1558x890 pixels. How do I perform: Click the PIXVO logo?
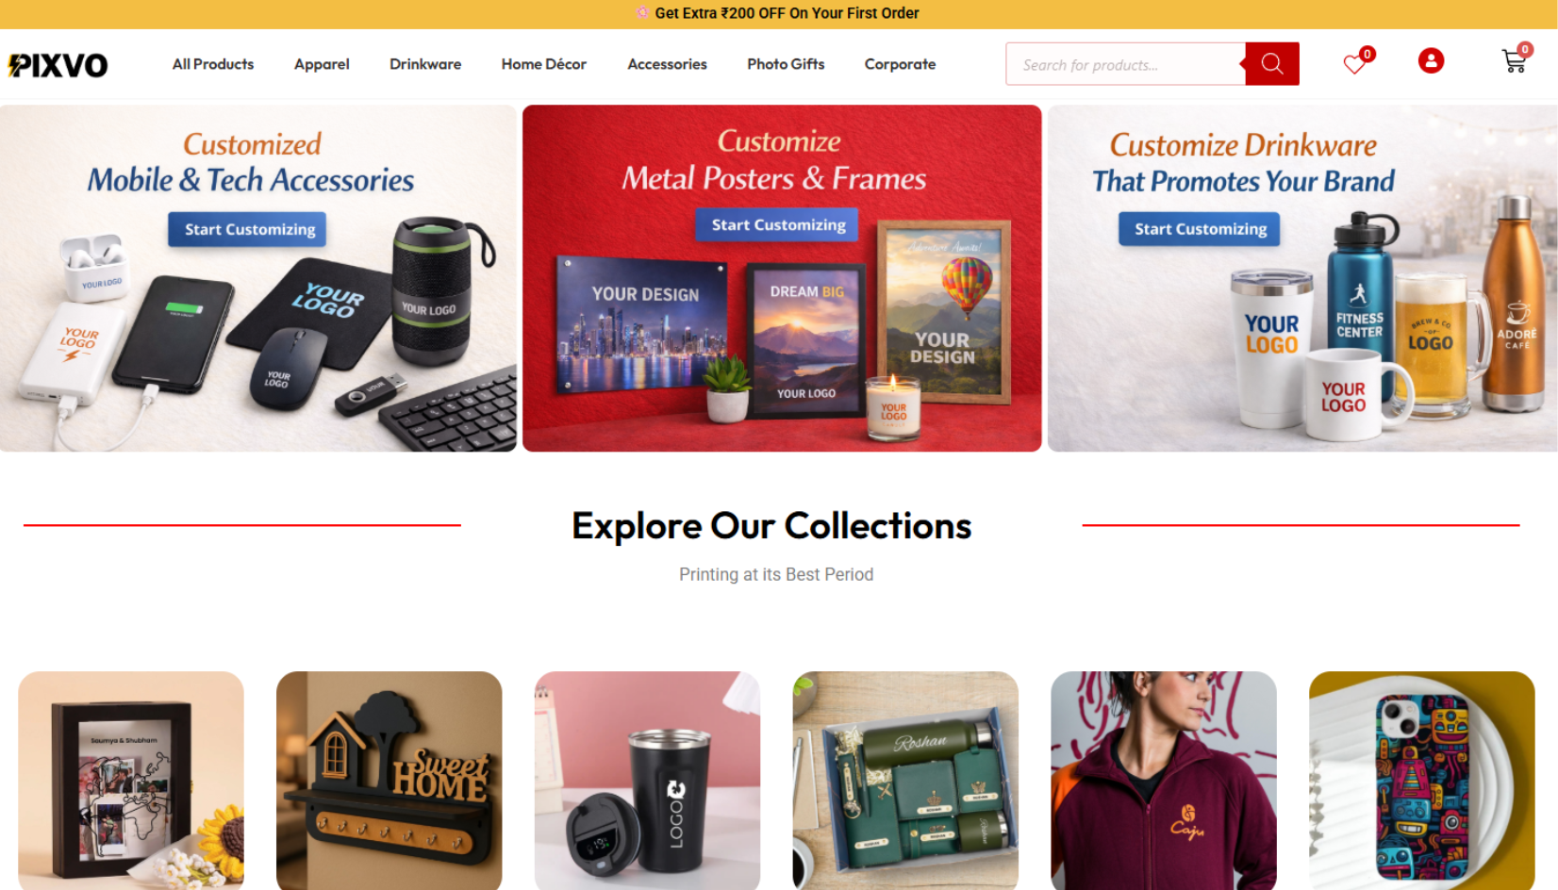click(58, 65)
